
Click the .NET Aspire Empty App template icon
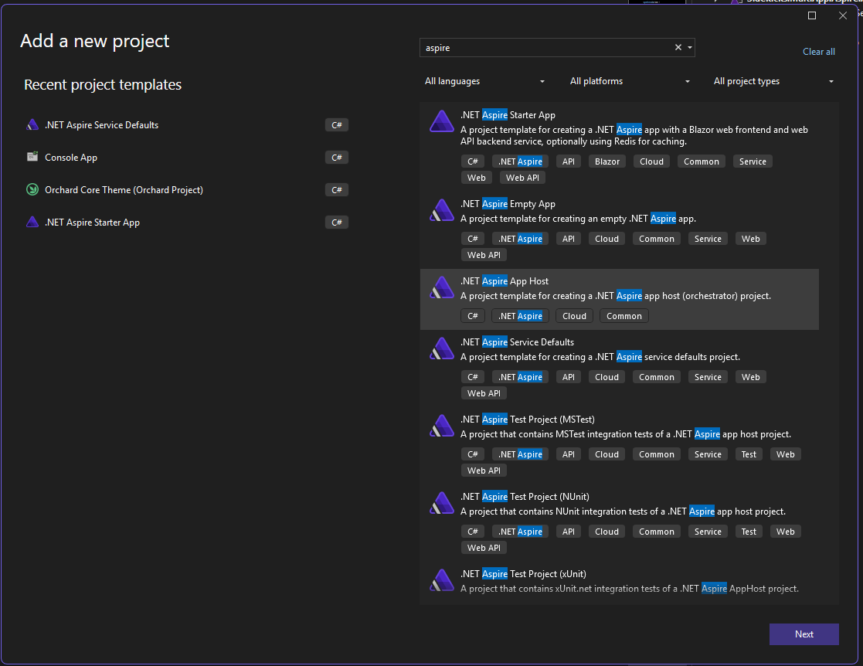point(441,209)
